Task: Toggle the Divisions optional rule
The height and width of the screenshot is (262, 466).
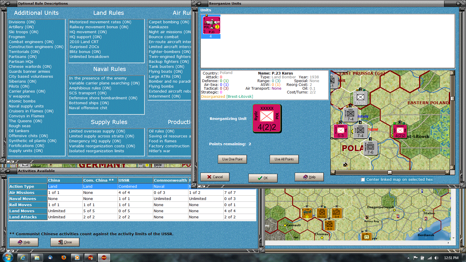Action: pyautogui.click(x=22, y=22)
